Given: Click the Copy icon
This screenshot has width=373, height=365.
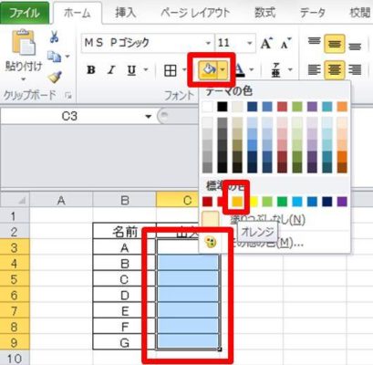Looking at the screenshot, I should tap(54, 57).
